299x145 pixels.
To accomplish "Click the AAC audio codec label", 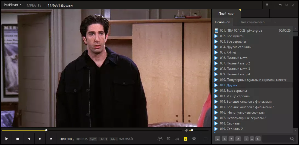I will pyautogui.click(x=114, y=139).
